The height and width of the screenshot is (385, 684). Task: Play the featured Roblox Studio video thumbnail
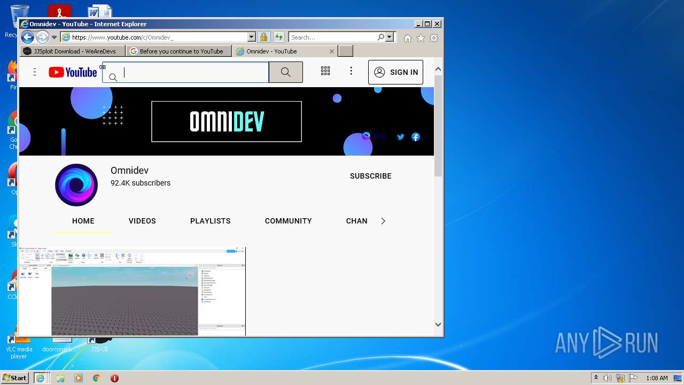133,291
